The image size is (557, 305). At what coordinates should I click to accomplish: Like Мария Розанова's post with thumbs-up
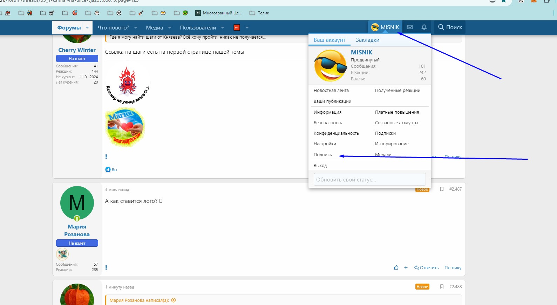[x=396, y=267]
